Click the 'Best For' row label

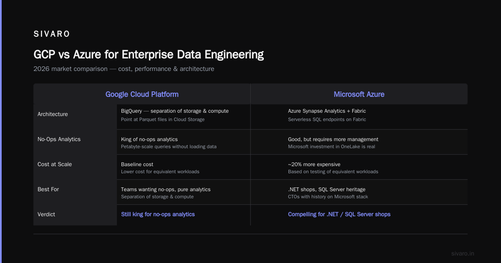coord(48,190)
